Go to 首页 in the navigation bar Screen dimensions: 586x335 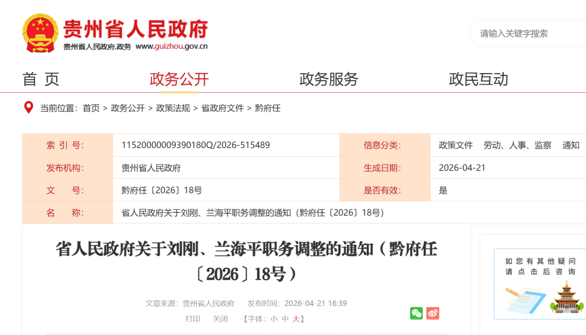(40, 79)
